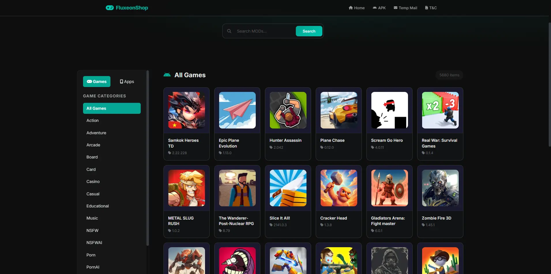Viewport: 551px width, 274px height.
Task: Open the METAL SLUG RUSH game icon
Action: click(x=187, y=188)
